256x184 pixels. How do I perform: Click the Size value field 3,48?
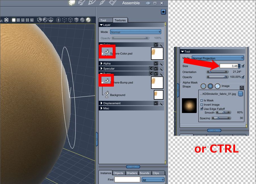click(229, 66)
